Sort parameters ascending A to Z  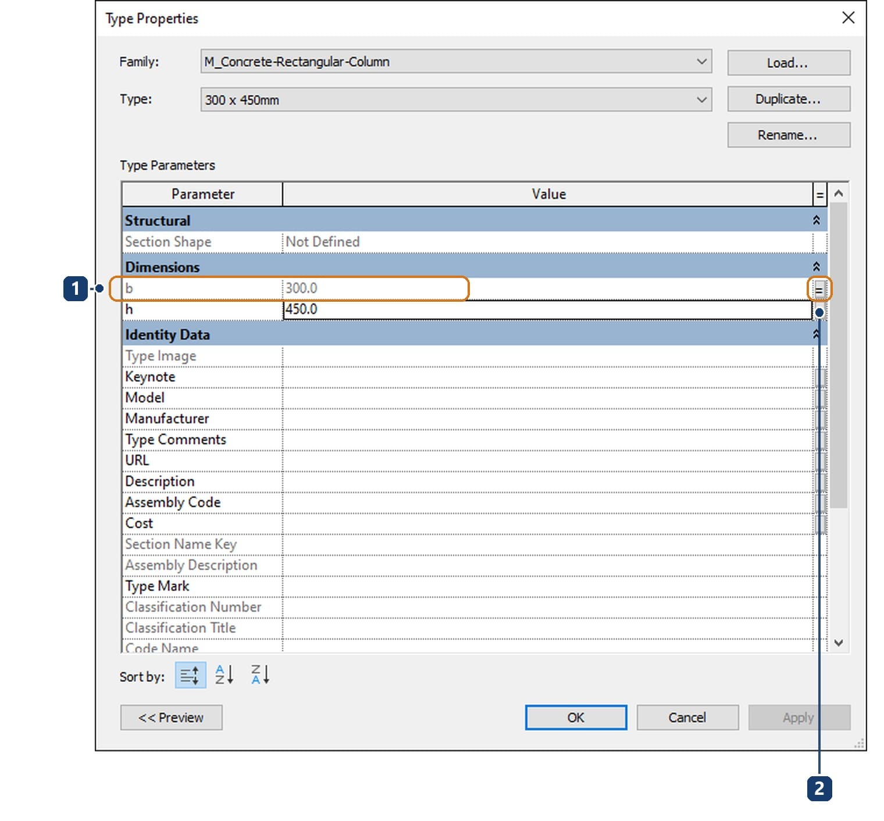pyautogui.click(x=224, y=674)
